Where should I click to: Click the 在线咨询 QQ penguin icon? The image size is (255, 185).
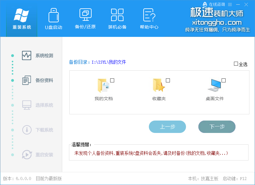coord(205,4)
